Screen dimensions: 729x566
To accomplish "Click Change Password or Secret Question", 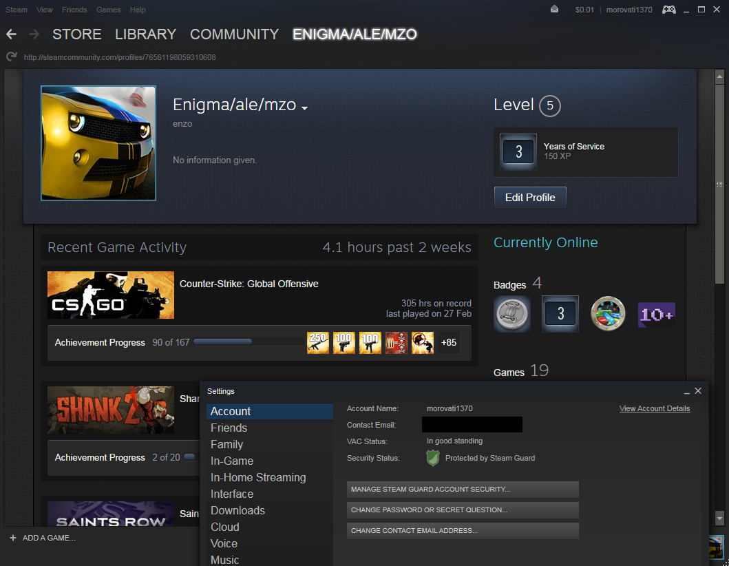I will pyautogui.click(x=463, y=510).
